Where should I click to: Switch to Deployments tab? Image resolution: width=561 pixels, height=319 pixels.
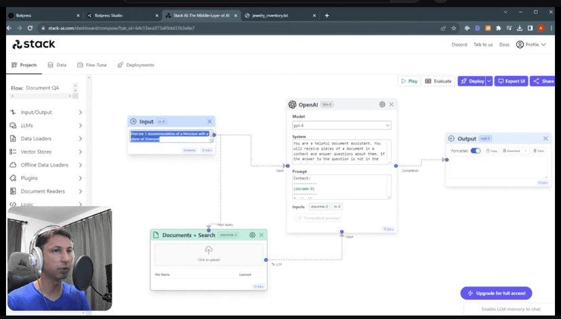click(x=136, y=65)
